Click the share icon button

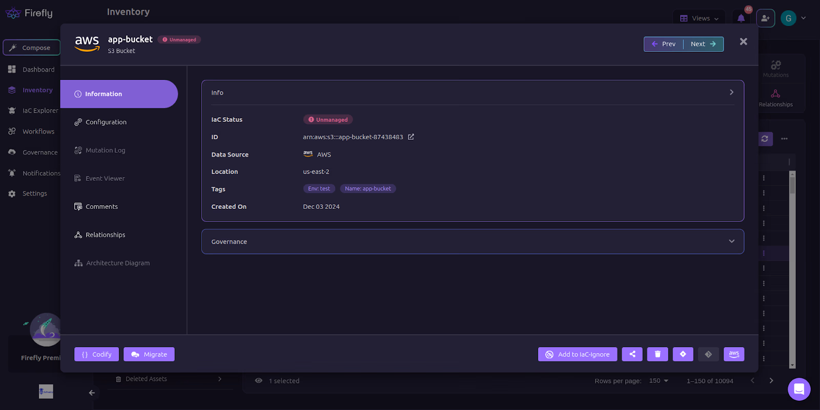(632, 354)
